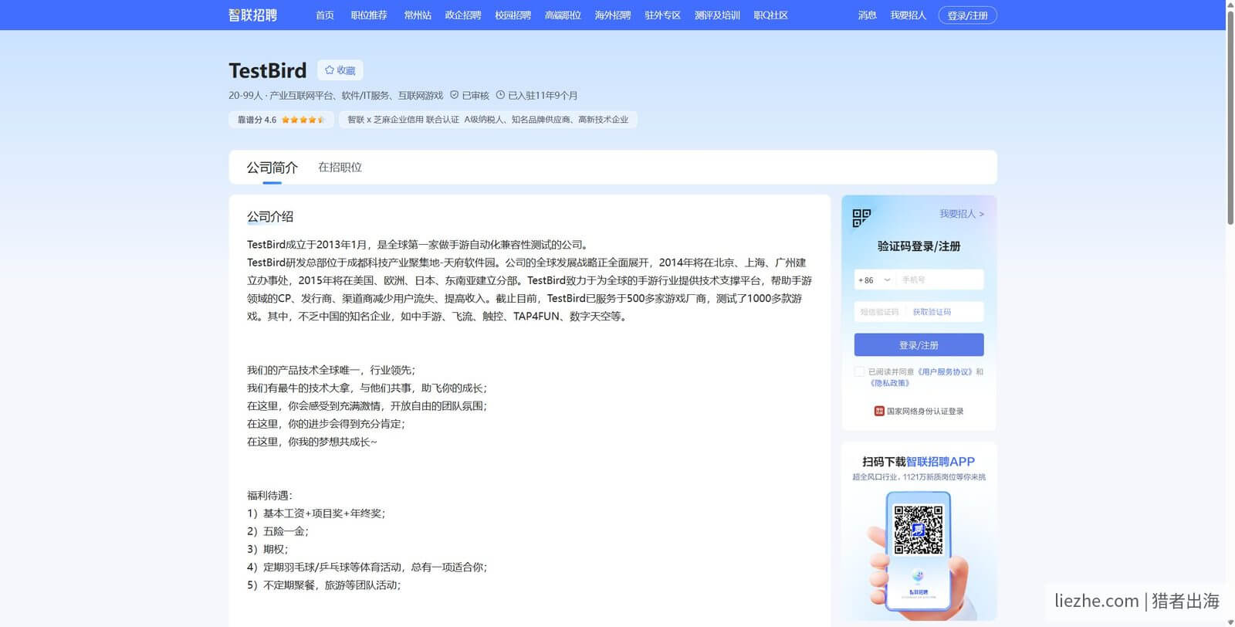Screen dimensions: 1235x627
Task: Click the TestBird company title
Action: tap(268, 70)
